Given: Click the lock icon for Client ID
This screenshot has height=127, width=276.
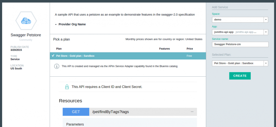Looking at the screenshot, I should click(67, 87).
